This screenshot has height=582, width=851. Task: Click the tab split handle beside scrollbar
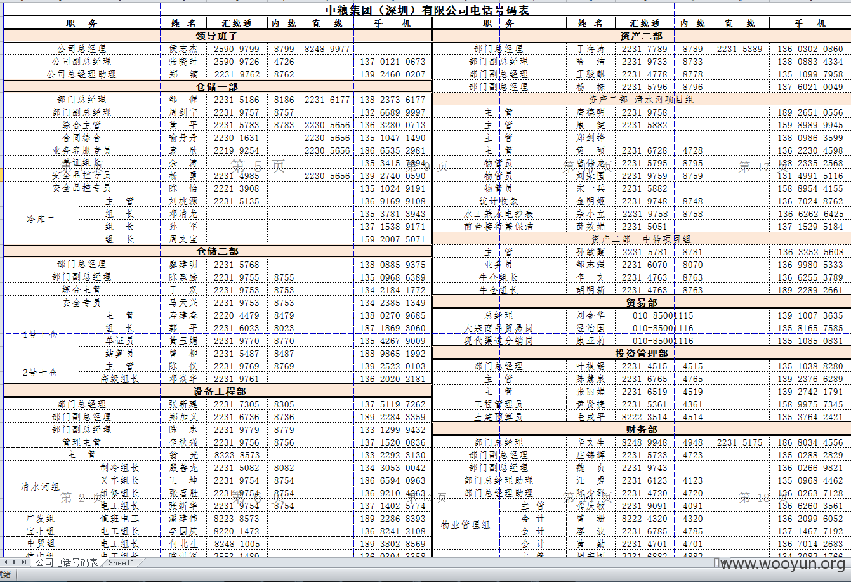click(x=715, y=562)
